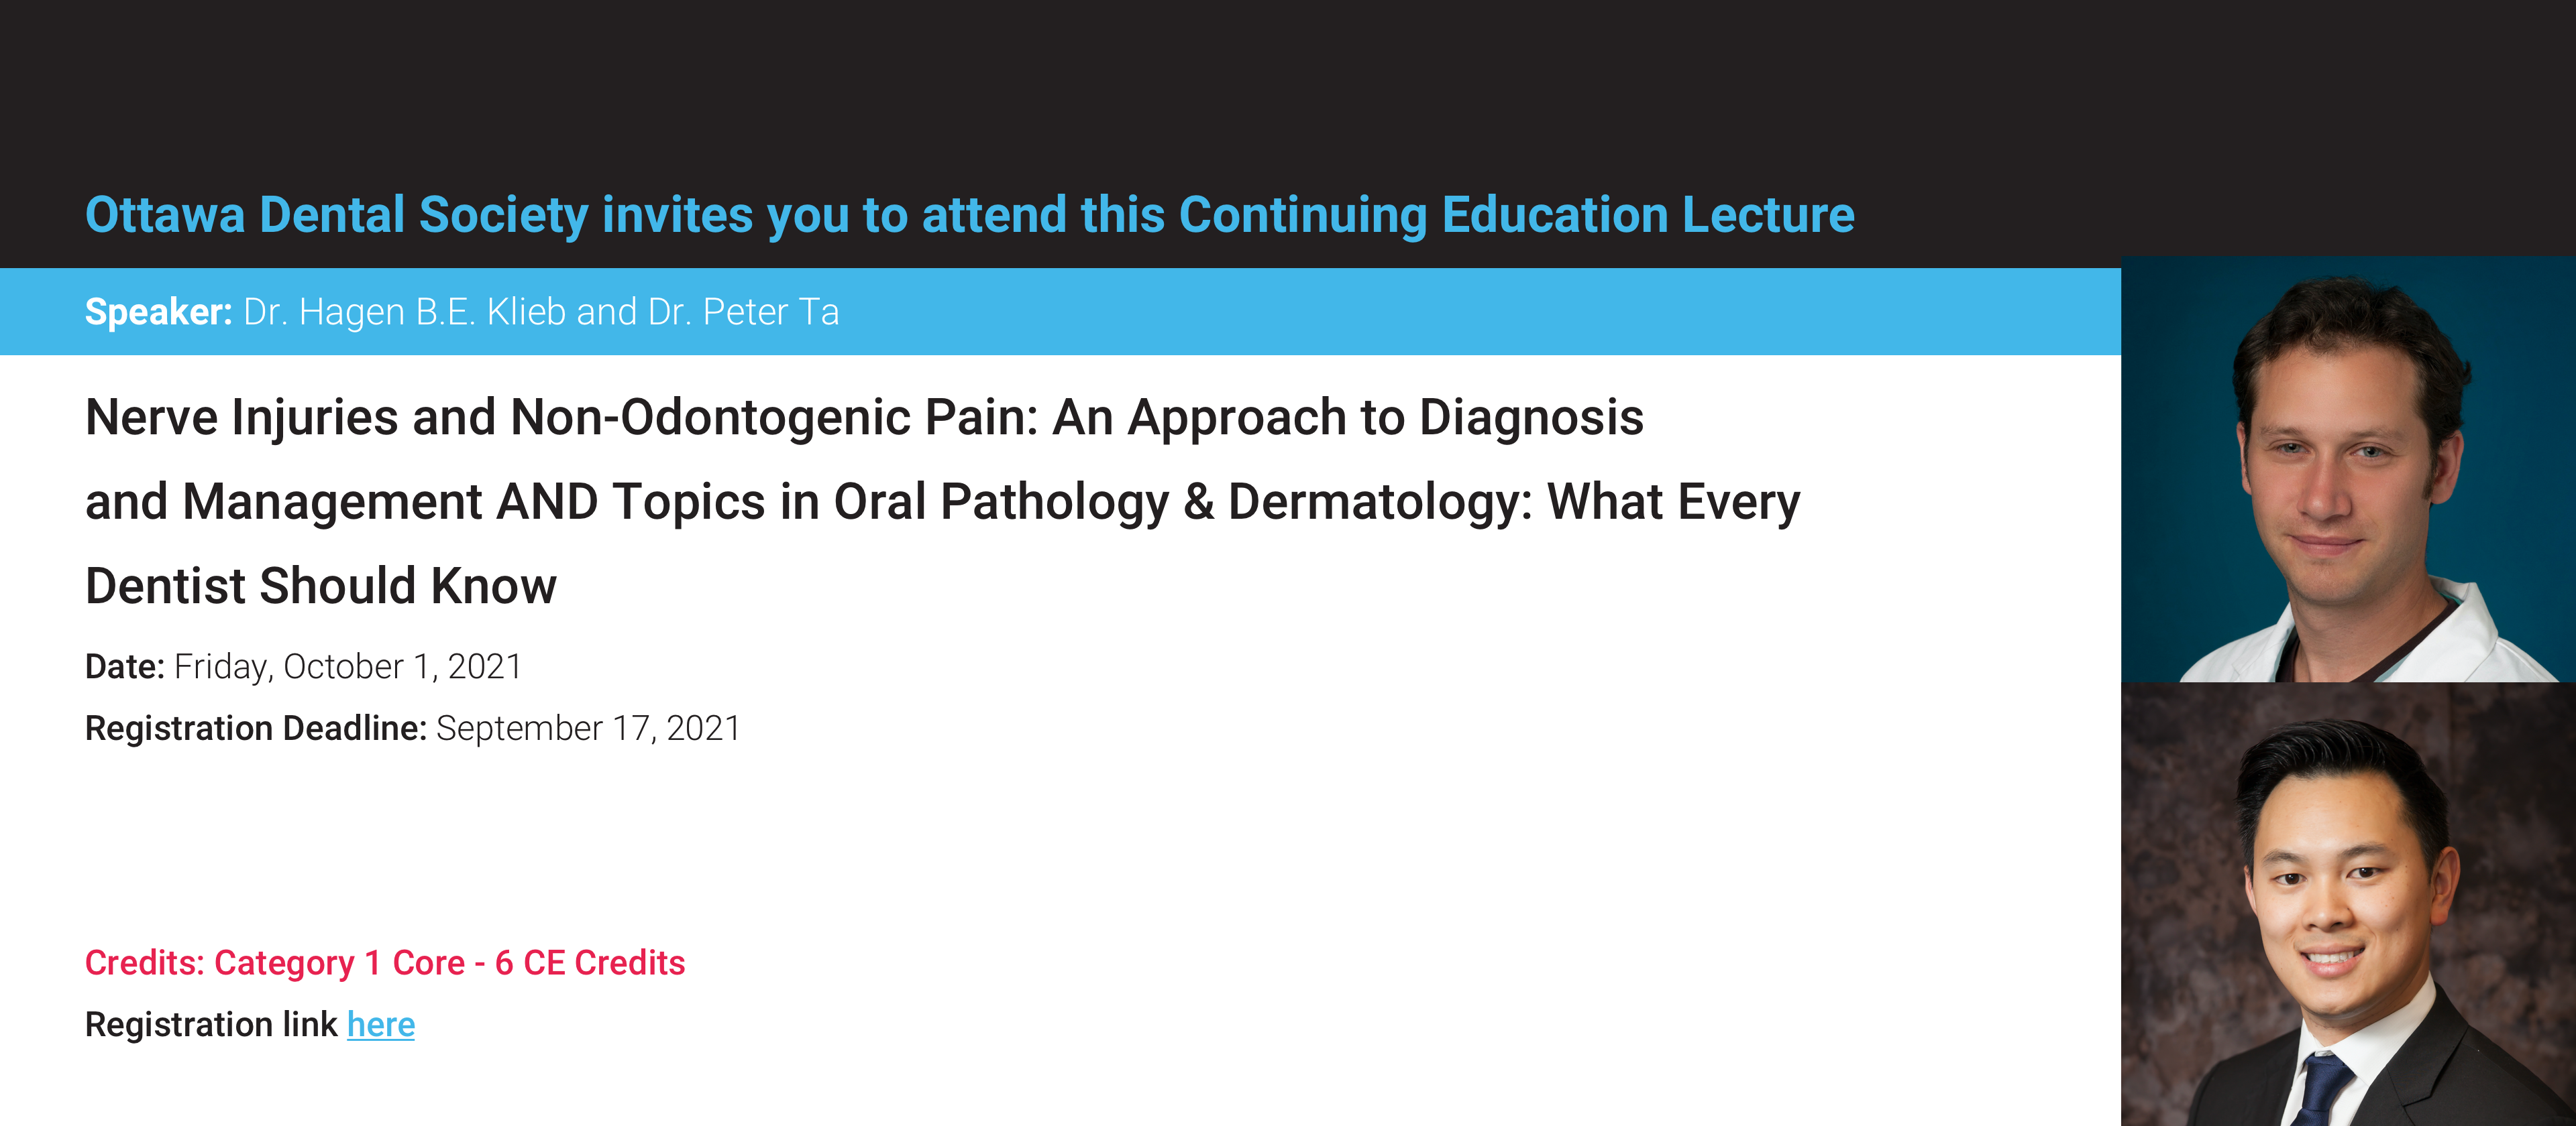
Task: Click the 'Registration Deadline:' bold label
Action: (256, 729)
